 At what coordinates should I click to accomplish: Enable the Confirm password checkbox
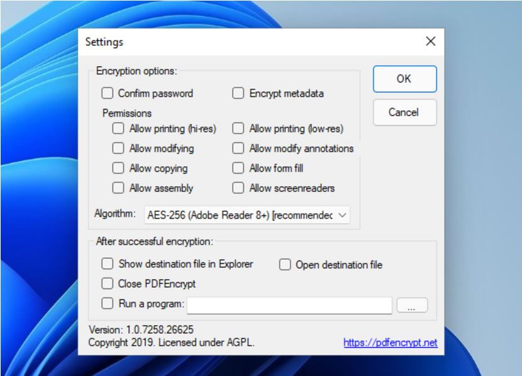pyautogui.click(x=107, y=93)
